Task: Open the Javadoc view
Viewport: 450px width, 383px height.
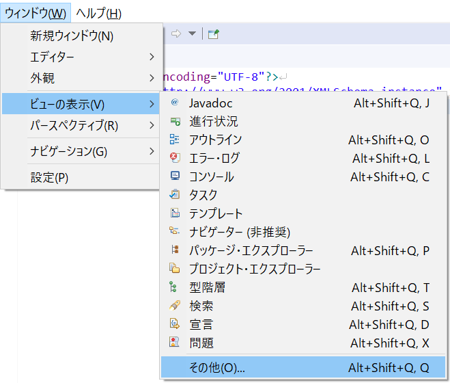Action: pyautogui.click(x=303, y=103)
